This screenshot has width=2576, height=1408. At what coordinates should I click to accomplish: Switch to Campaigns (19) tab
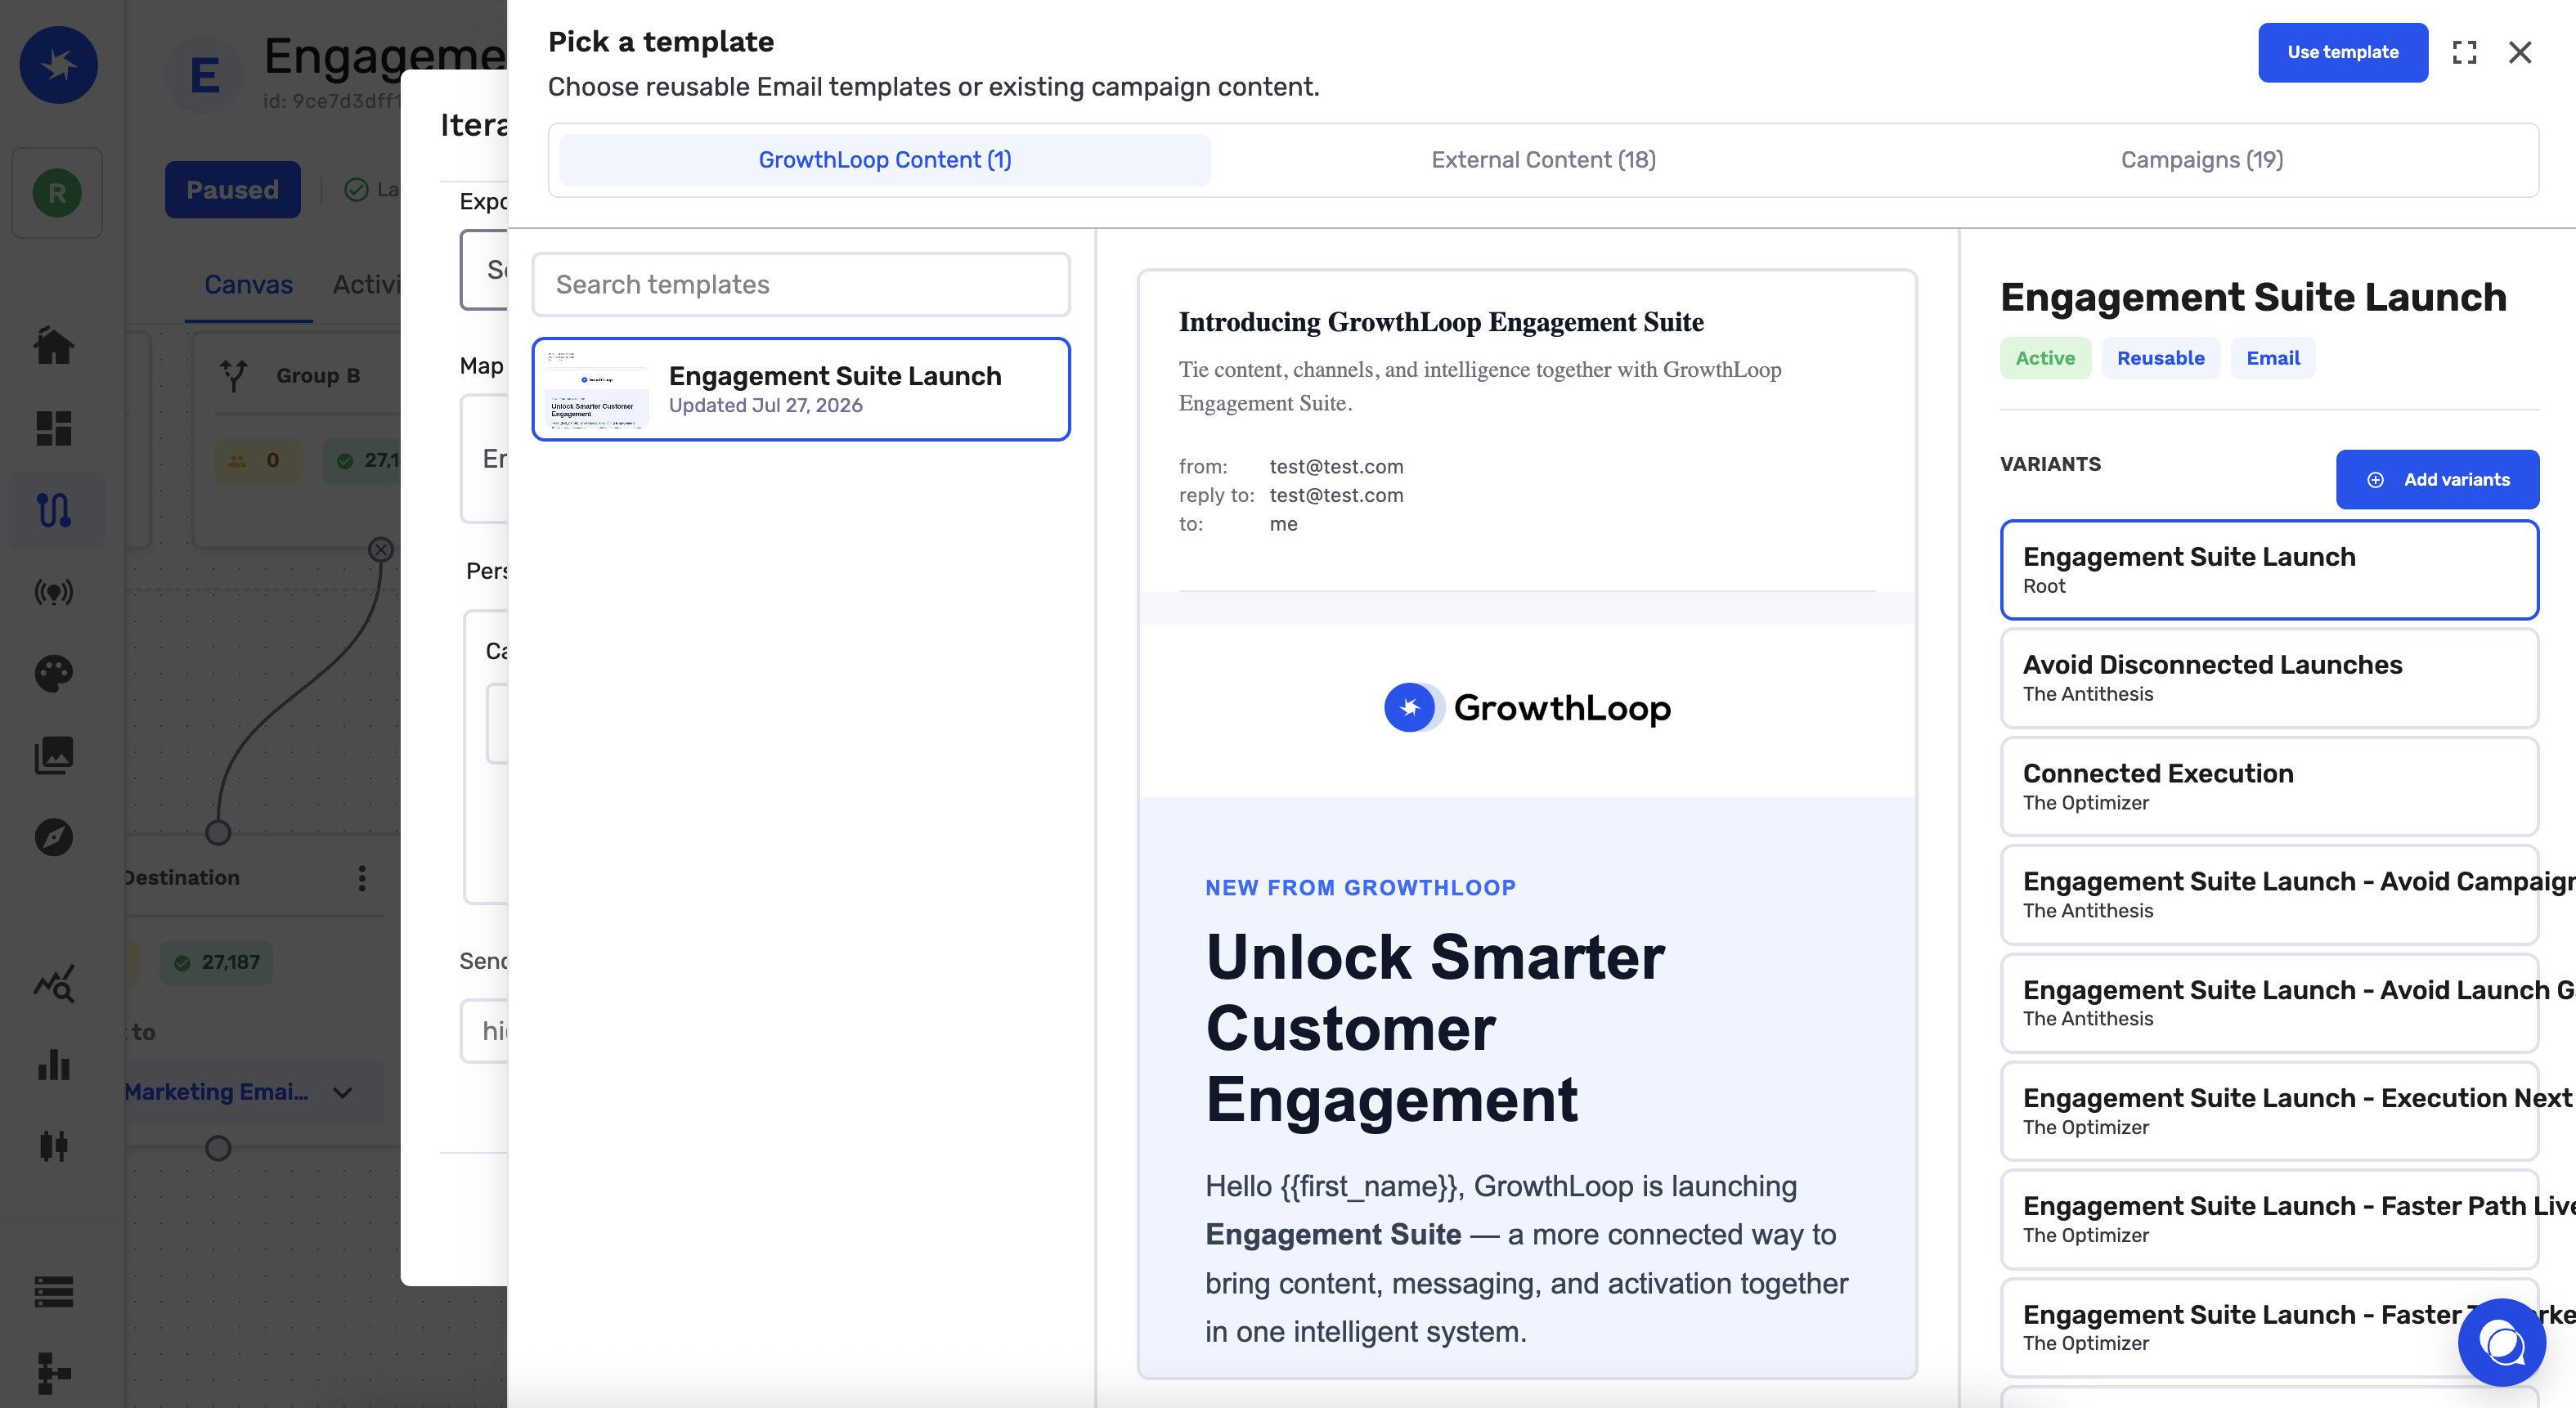(2202, 160)
